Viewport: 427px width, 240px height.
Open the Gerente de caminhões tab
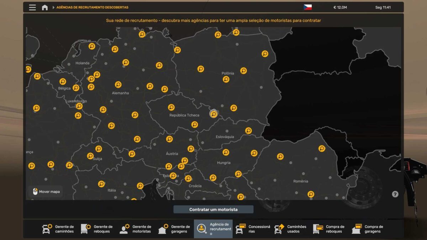pyautogui.click(x=58, y=229)
